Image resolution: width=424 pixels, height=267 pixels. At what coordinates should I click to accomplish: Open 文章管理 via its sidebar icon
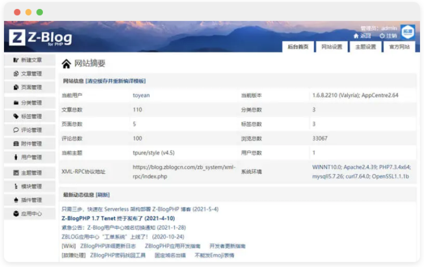coord(16,73)
